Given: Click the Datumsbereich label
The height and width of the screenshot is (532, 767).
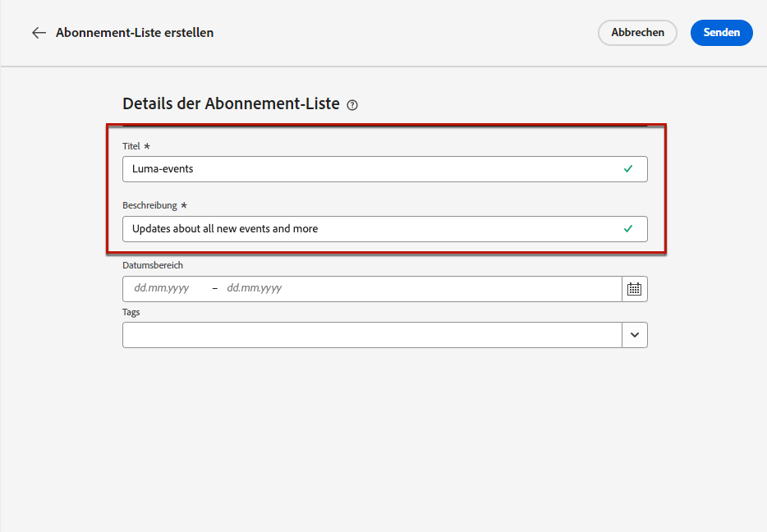Looking at the screenshot, I should pos(153,265).
